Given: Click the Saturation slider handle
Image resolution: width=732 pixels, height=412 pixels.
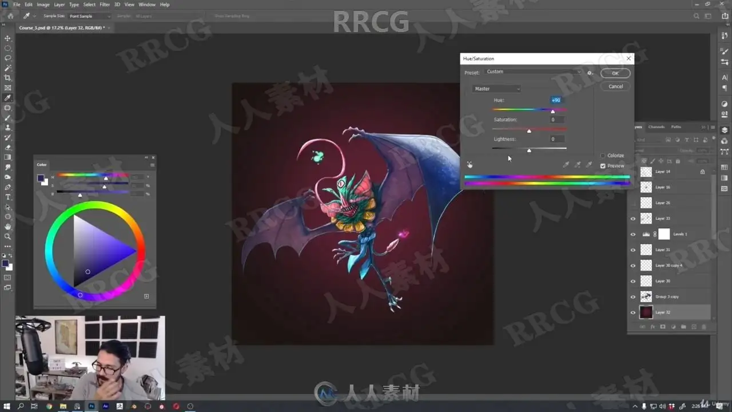Looking at the screenshot, I should (529, 131).
